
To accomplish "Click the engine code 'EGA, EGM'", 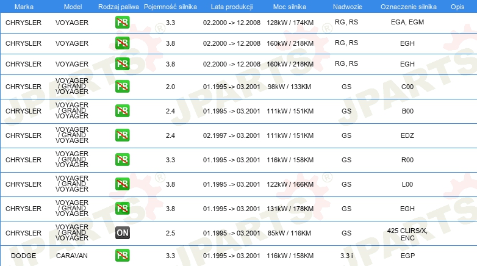I will [407, 22].
